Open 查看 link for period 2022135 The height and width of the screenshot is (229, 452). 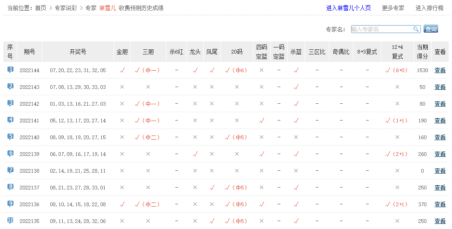(439, 221)
